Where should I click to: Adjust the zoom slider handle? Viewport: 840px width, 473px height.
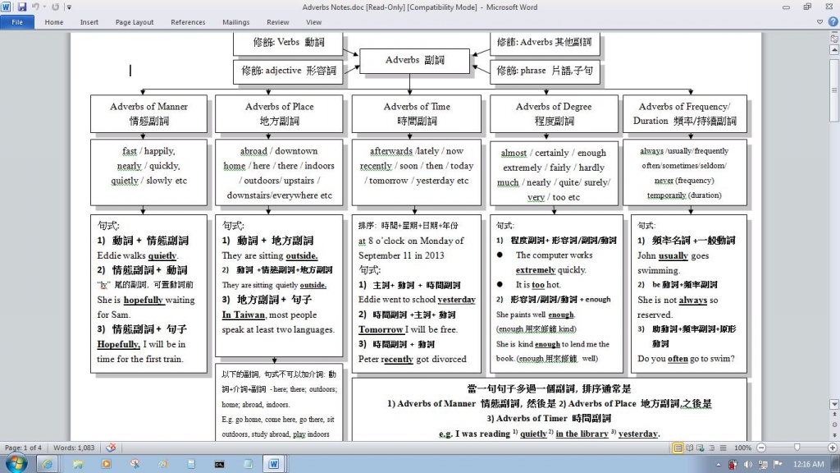(796, 448)
